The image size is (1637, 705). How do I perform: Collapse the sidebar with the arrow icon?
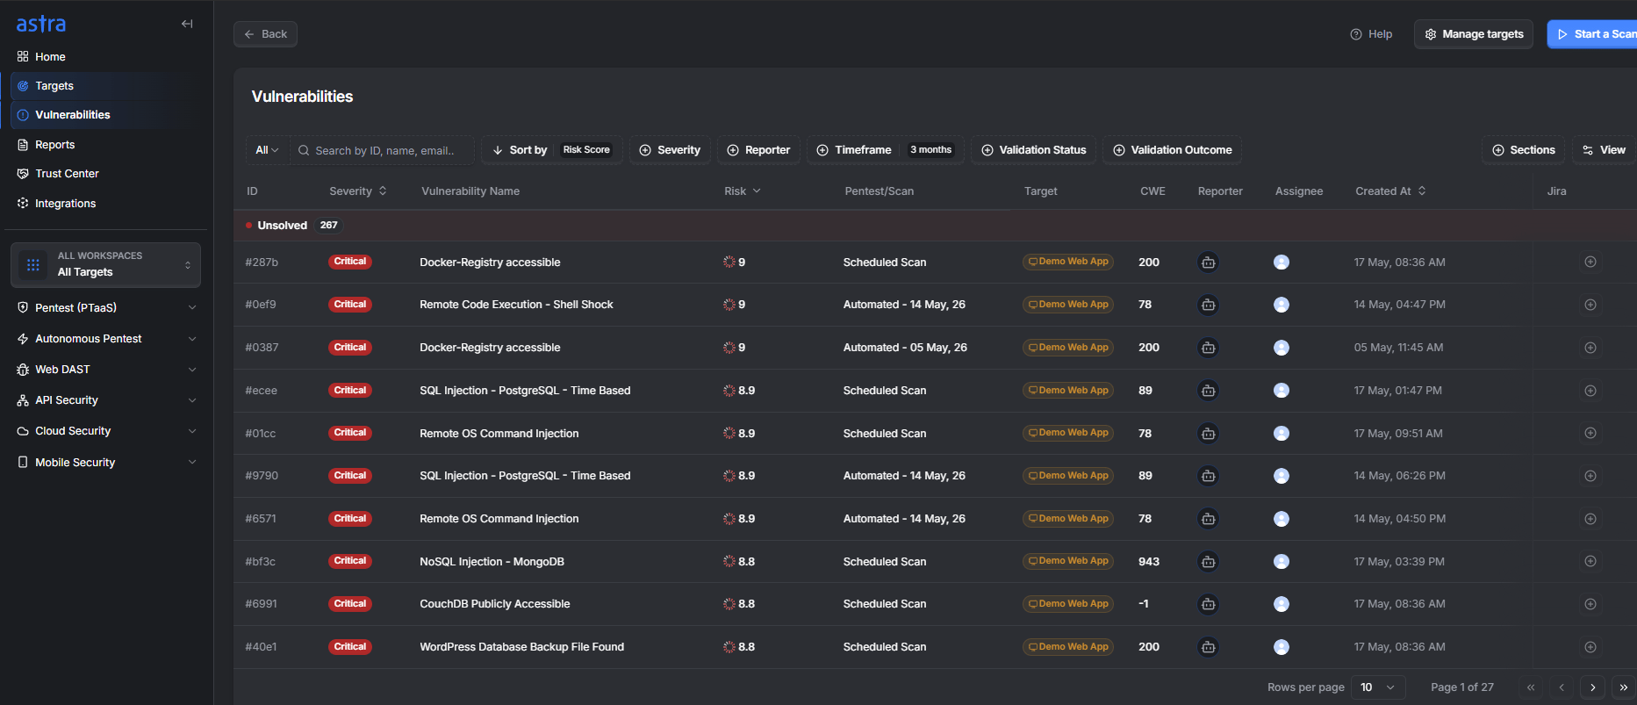coord(187,24)
